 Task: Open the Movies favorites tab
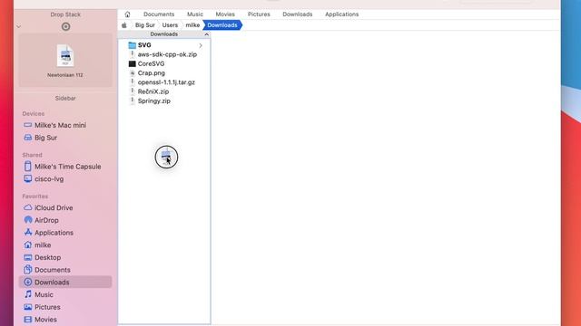coord(225,14)
